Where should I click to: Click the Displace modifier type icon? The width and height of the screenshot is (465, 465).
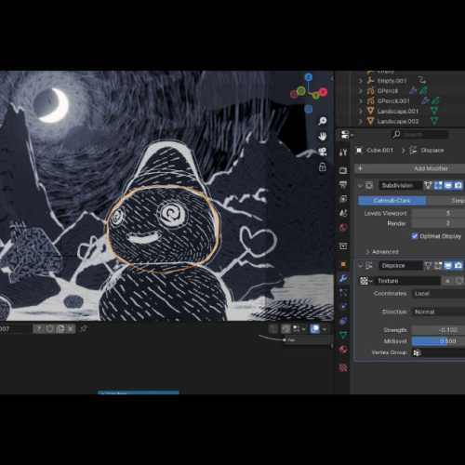pyautogui.click(x=369, y=266)
